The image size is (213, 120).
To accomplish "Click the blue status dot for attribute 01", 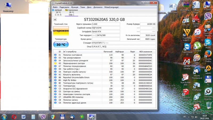I will (x=55, y=55).
